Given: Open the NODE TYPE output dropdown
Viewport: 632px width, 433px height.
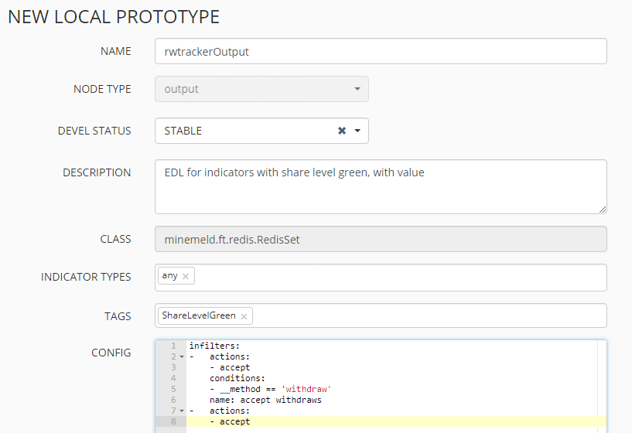Looking at the screenshot, I should pos(261,89).
